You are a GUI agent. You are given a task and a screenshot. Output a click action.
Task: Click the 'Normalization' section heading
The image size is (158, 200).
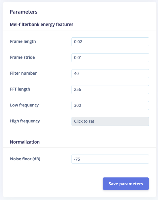point(25,142)
